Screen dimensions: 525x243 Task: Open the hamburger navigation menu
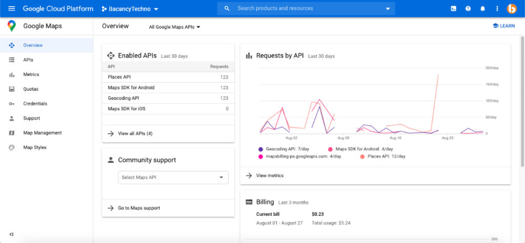click(11, 8)
